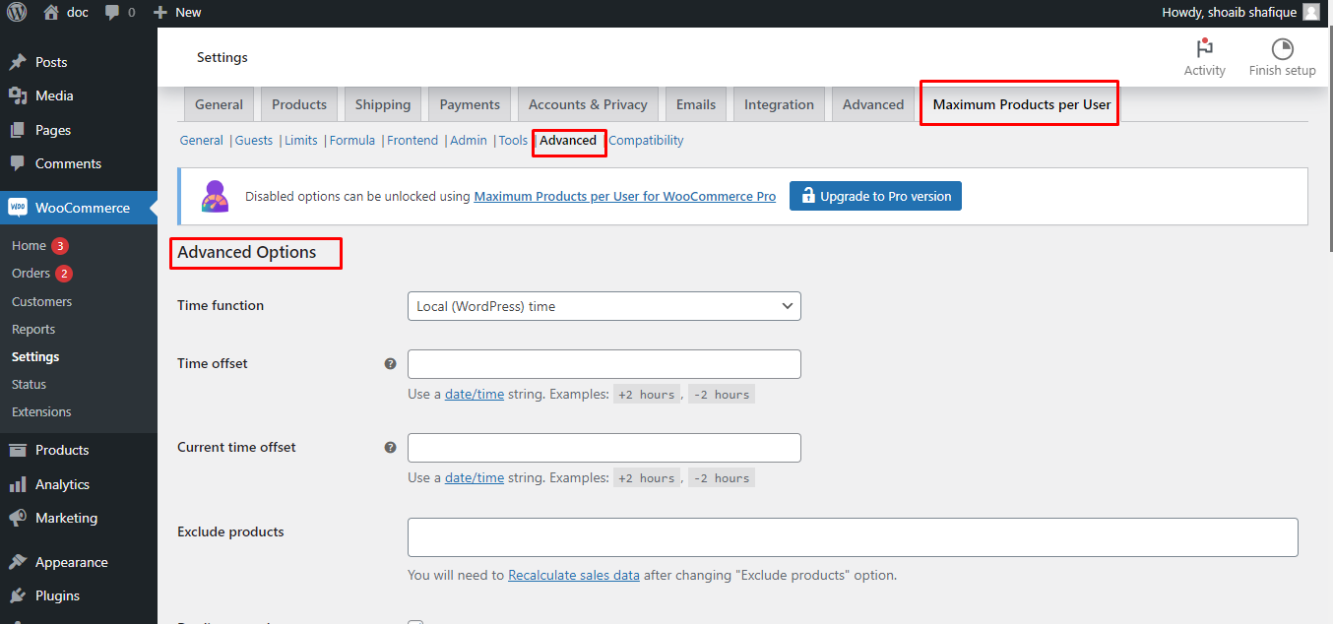Open WooCommerce Status submenu

coord(30,384)
